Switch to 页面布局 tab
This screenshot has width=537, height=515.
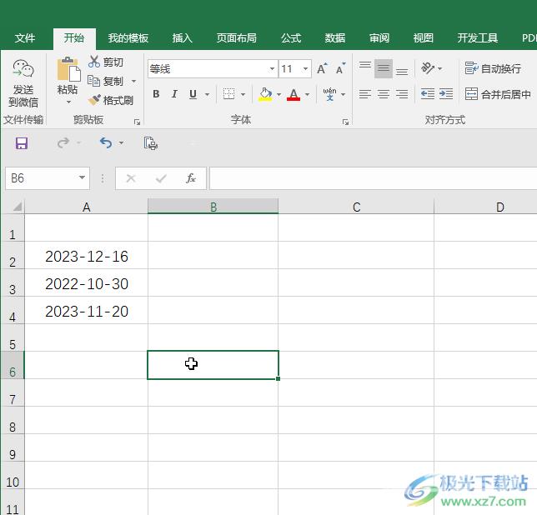click(x=236, y=37)
